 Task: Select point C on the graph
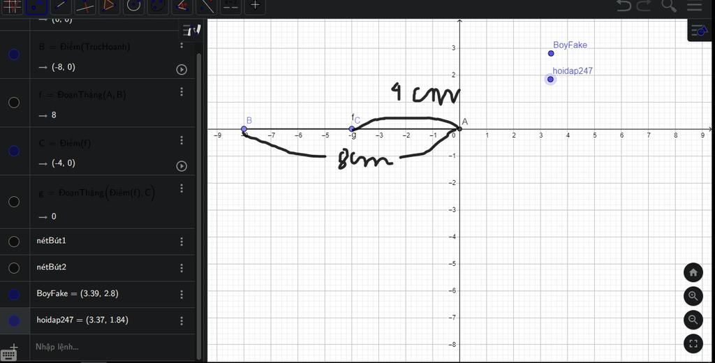click(x=352, y=129)
